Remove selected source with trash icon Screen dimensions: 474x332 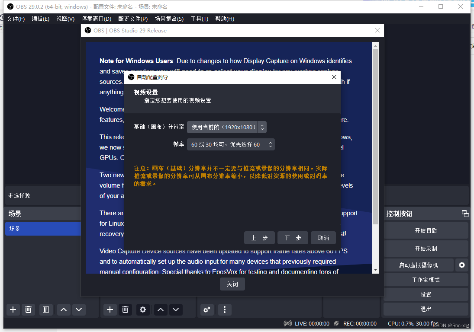pos(125,310)
